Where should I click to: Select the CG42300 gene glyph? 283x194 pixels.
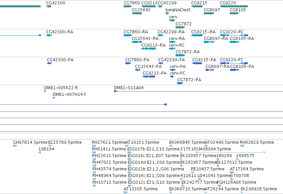49,6
